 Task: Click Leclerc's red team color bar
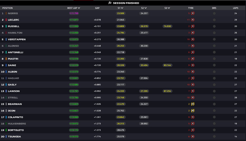(6, 20)
